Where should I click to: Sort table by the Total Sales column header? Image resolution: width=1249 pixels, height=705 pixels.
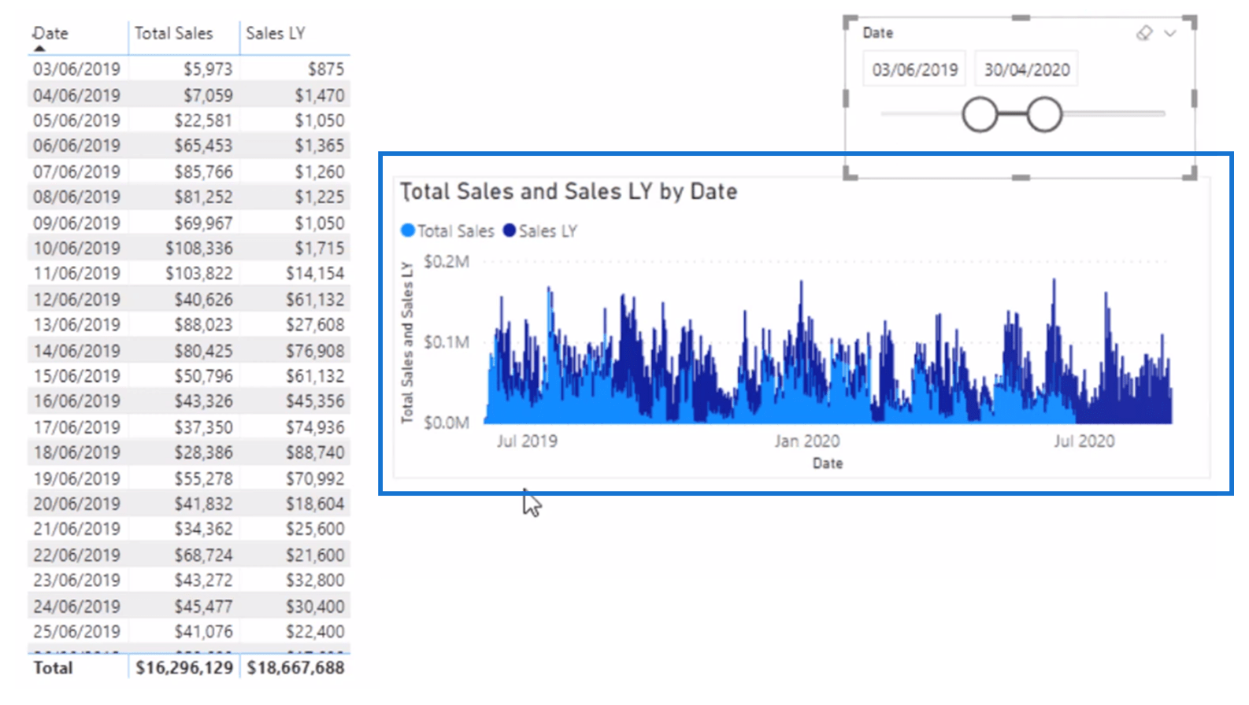tap(173, 33)
